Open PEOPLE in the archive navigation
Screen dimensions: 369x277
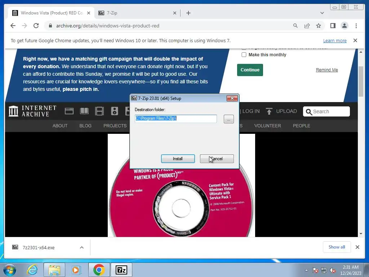click(x=302, y=126)
